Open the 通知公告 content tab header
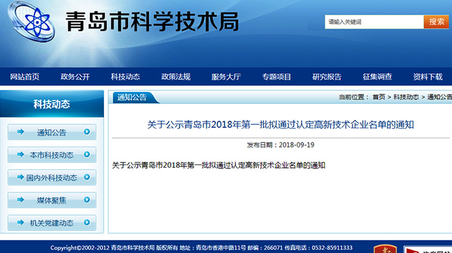Screen dimensions: 452x253 pyautogui.click(x=131, y=97)
